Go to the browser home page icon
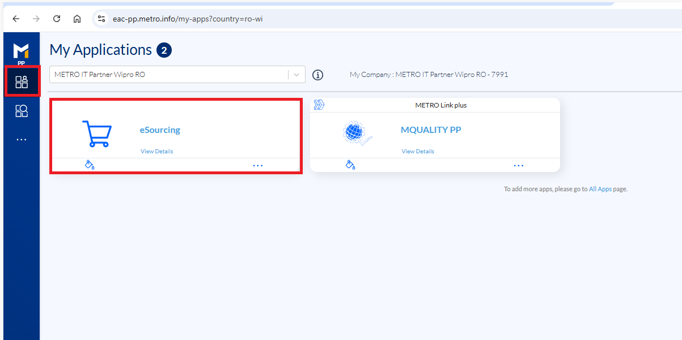The width and height of the screenshot is (682, 340). coord(77,19)
